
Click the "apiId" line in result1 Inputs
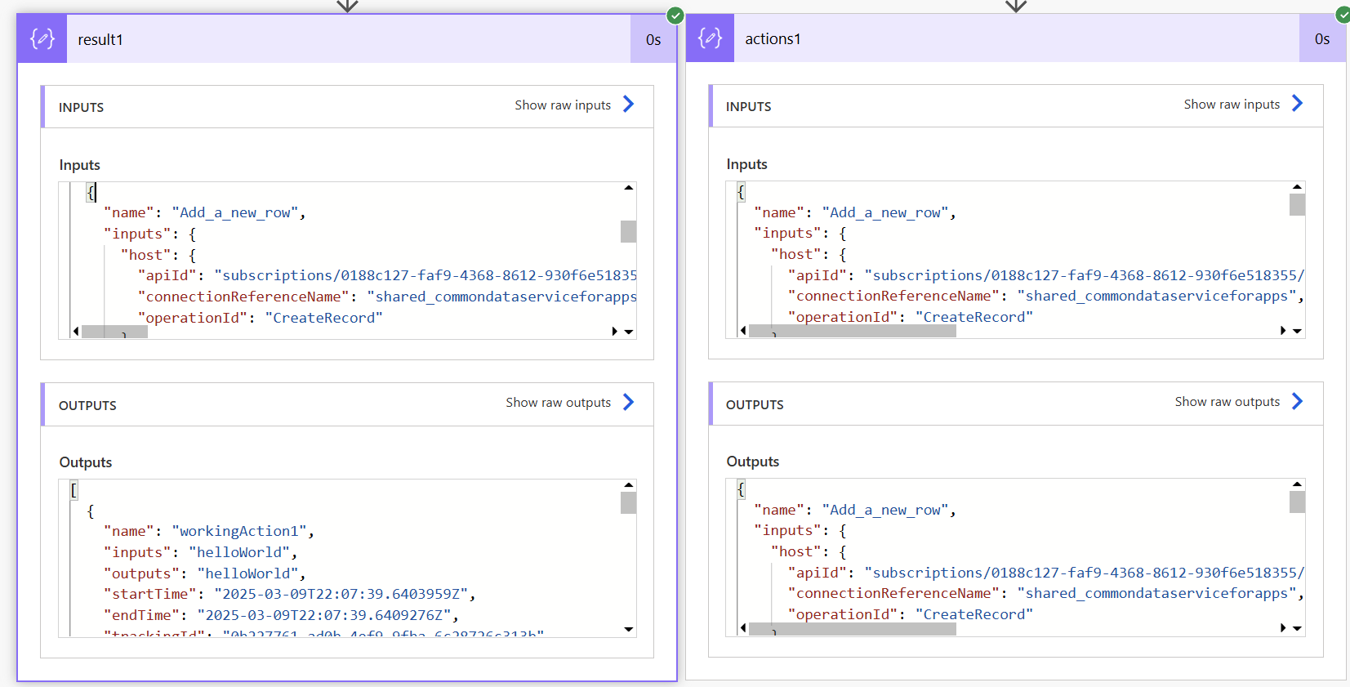(x=387, y=275)
